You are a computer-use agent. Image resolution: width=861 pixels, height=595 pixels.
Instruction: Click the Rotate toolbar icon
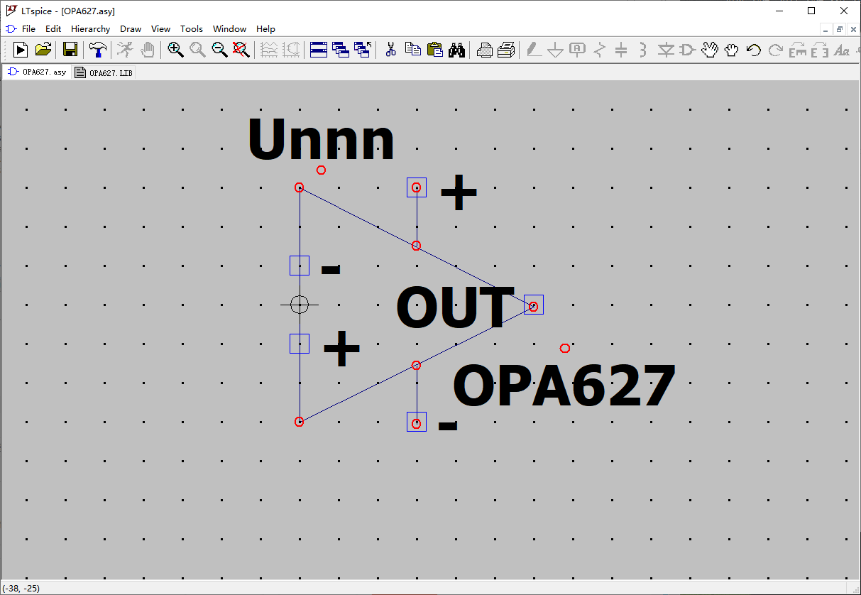click(798, 50)
